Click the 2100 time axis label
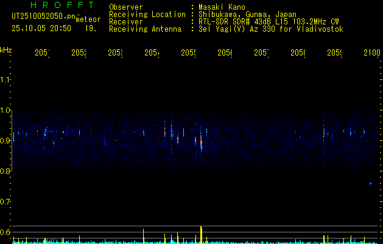The image size is (383, 244). [372, 52]
